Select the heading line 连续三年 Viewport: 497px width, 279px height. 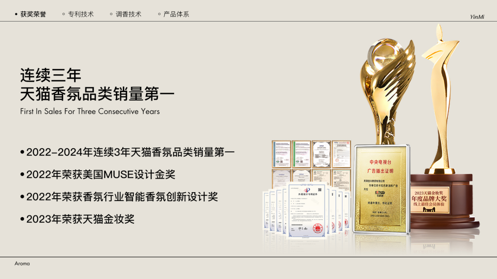(x=50, y=75)
